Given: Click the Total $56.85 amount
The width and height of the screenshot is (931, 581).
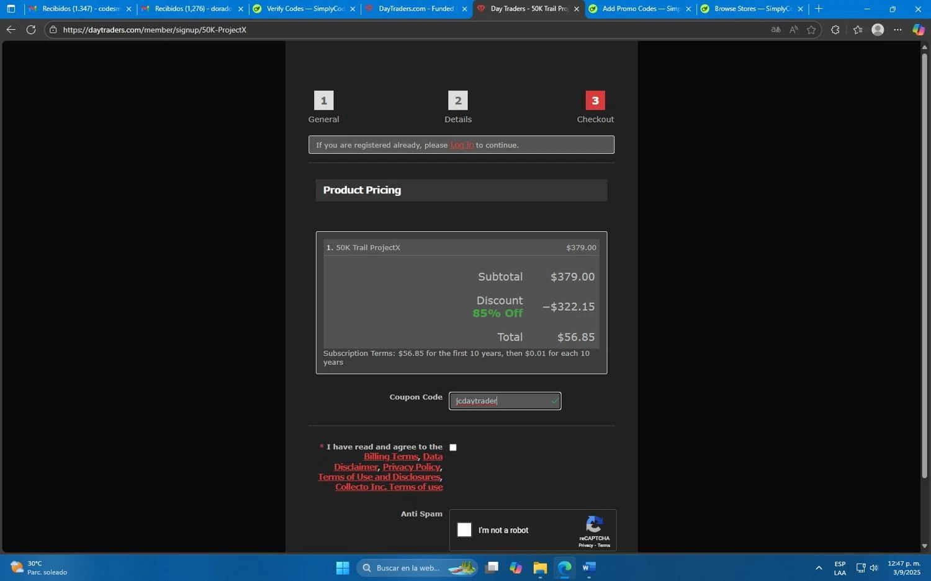Looking at the screenshot, I should 576,337.
